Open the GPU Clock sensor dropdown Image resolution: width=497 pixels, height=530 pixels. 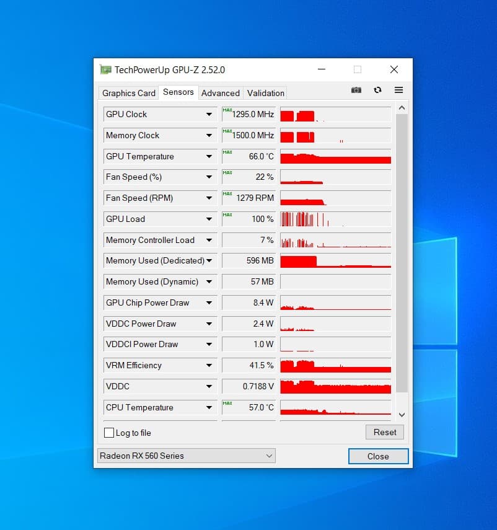pos(209,114)
